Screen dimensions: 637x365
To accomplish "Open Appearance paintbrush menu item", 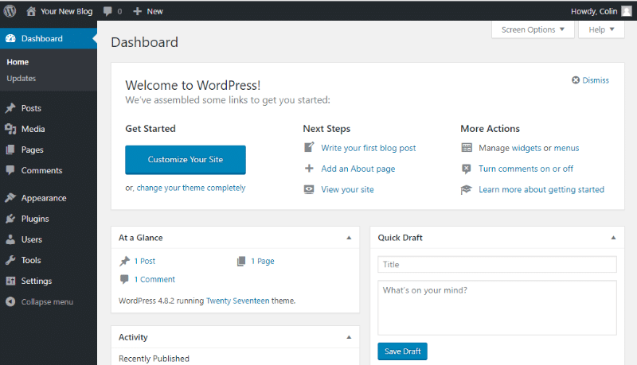I will 43,198.
